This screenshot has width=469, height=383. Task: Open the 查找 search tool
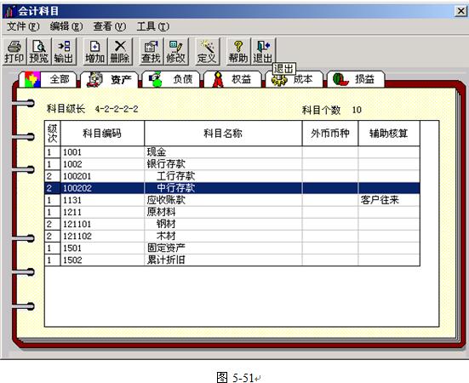pyautogui.click(x=151, y=52)
